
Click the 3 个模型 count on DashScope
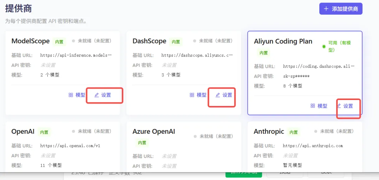tap(171, 75)
